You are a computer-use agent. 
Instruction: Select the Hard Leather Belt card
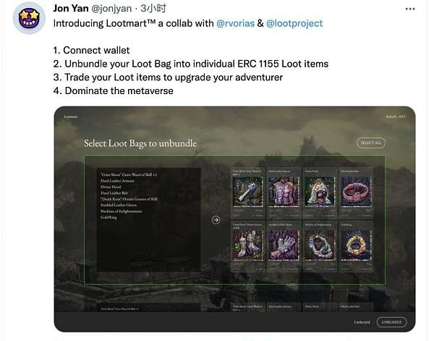coord(356,193)
